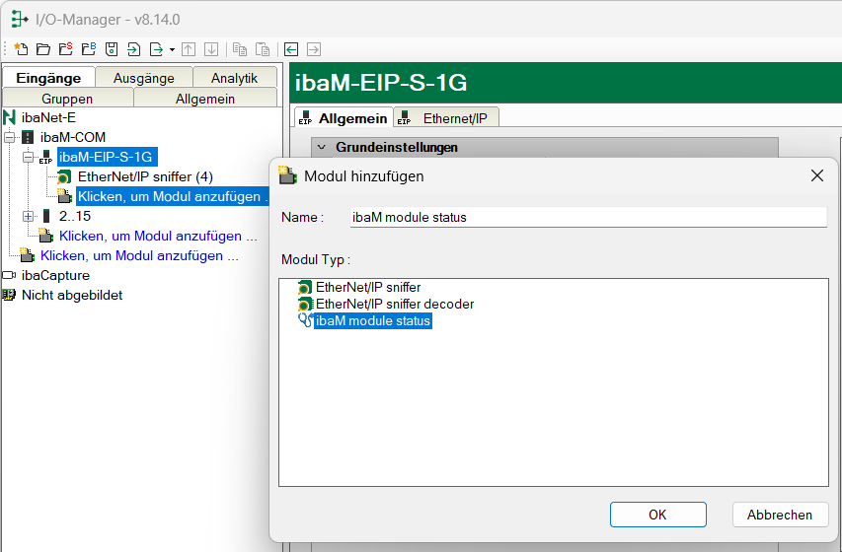The width and height of the screenshot is (842, 552).
Task: Click the stethoscope icon for ibaM module status
Action: click(x=305, y=320)
